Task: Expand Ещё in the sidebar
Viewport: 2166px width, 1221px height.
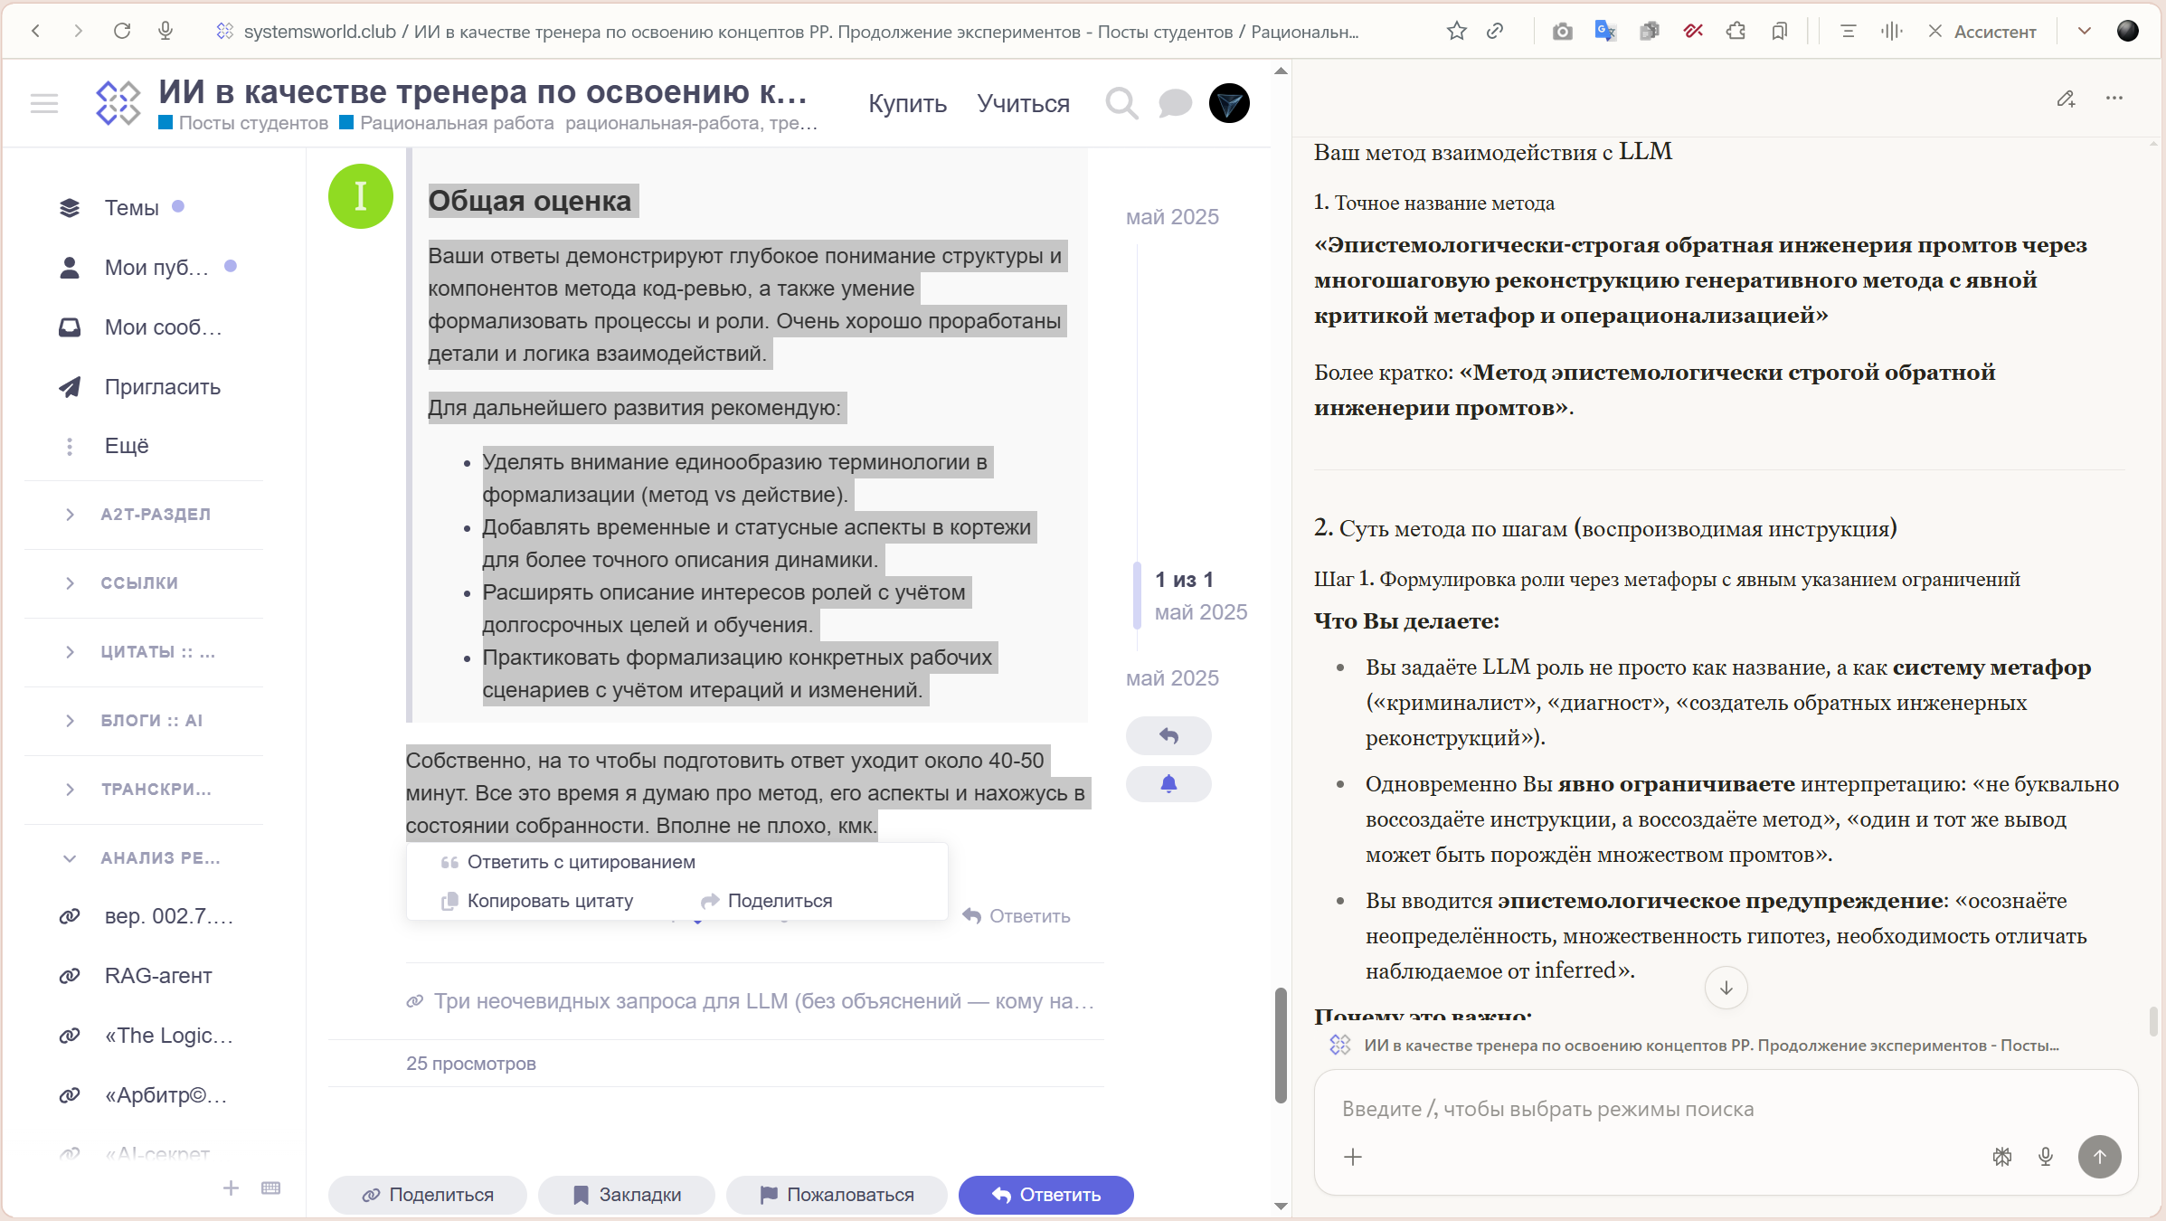Action: pyautogui.click(x=126, y=446)
